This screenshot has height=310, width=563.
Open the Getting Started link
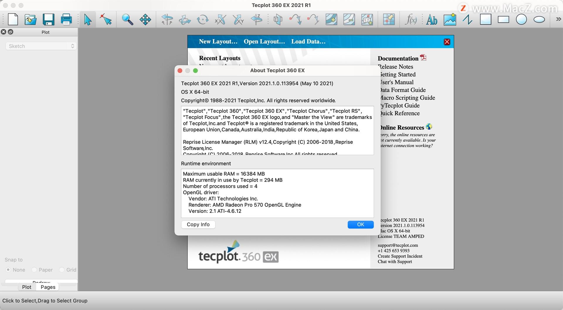coord(397,75)
